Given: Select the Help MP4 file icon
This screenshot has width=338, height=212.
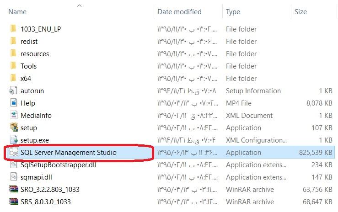Looking at the screenshot, I should [x=13, y=103].
